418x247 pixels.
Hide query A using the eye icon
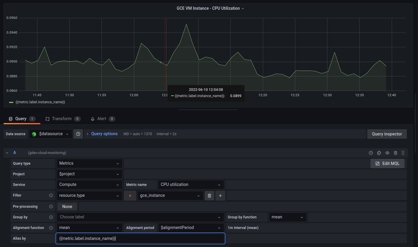tap(387, 153)
